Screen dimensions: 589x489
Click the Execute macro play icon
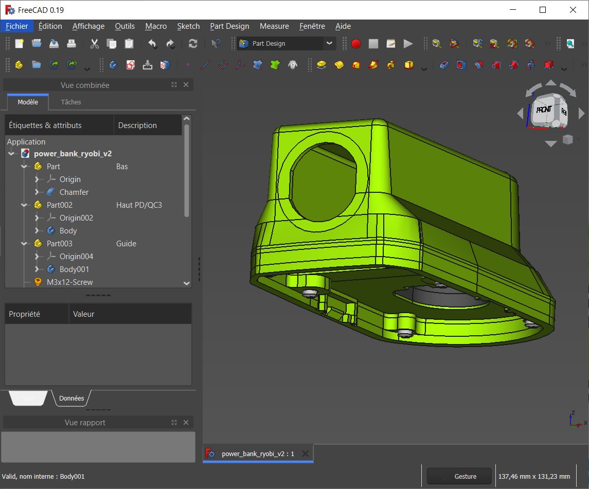408,44
